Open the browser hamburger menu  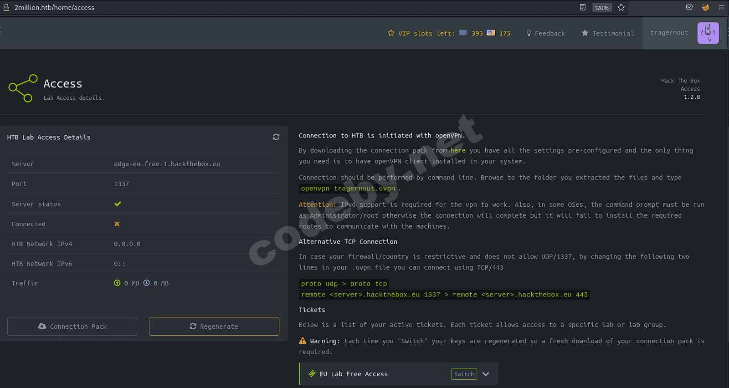[722, 7]
